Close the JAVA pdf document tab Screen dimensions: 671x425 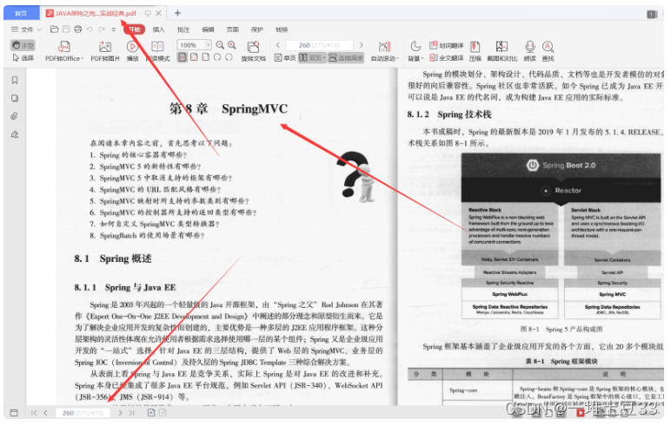click(x=158, y=13)
